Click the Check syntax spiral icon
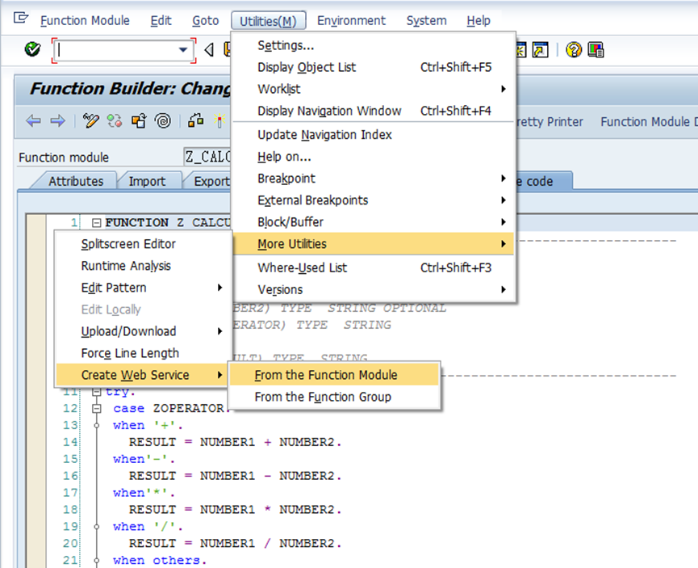This screenshot has height=568, width=698. [x=162, y=121]
